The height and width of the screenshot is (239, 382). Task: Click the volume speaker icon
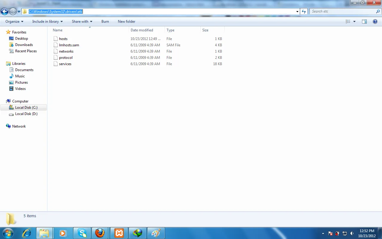click(x=352, y=233)
